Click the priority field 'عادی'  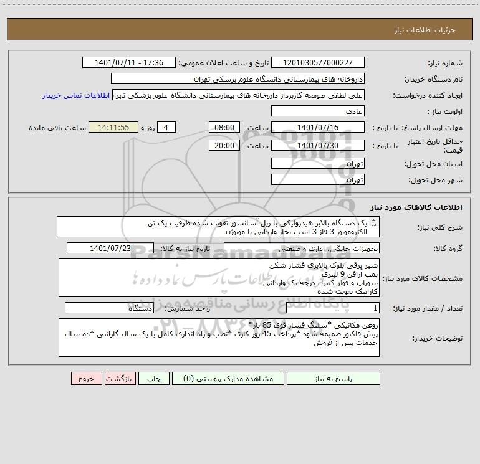click(318, 111)
